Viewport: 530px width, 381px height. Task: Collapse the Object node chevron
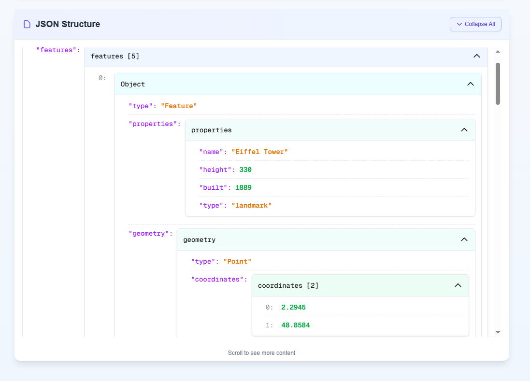click(471, 84)
